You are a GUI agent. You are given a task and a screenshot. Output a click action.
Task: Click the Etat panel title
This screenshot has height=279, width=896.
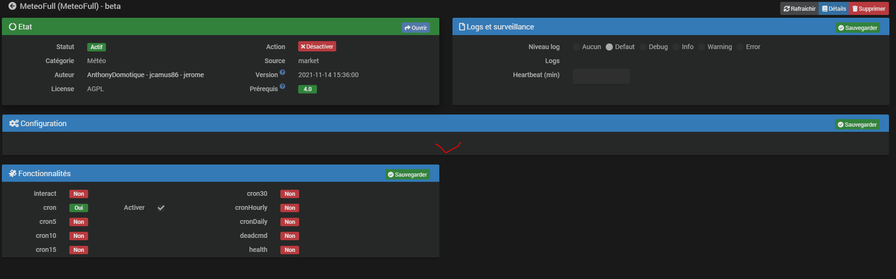click(25, 27)
